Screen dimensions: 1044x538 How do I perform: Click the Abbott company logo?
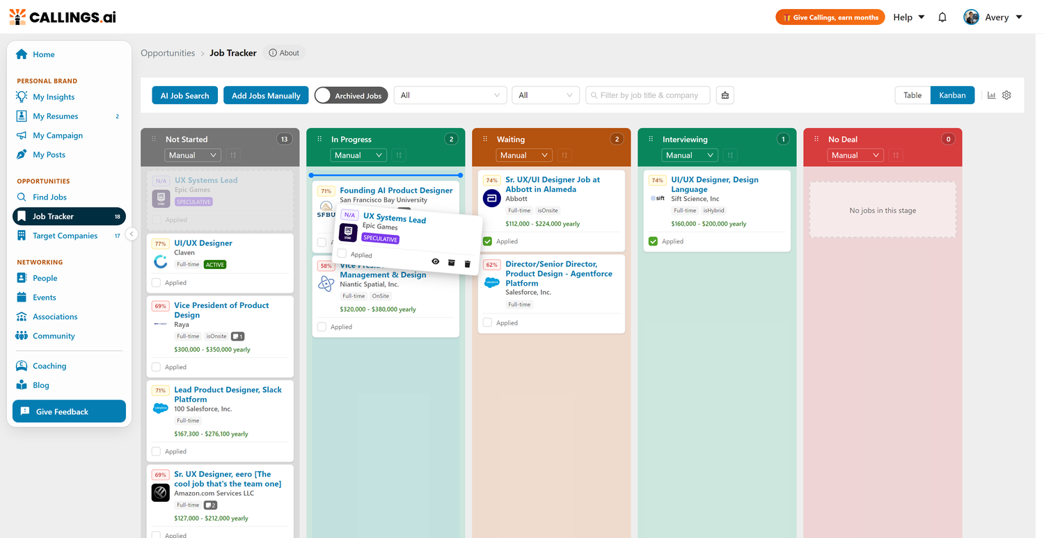click(x=492, y=198)
